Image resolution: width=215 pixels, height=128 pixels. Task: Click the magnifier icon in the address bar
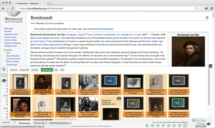click(x=196, y=9)
